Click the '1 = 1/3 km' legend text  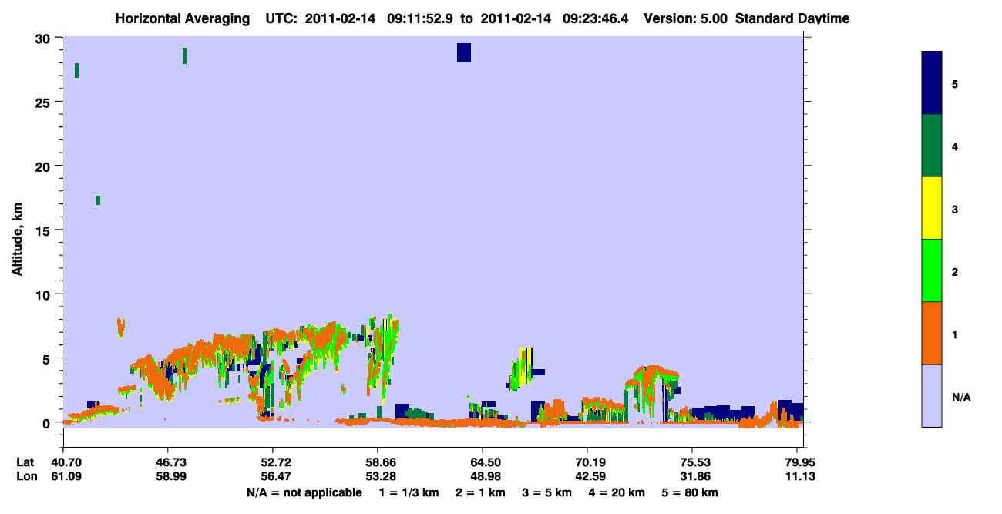[409, 492]
